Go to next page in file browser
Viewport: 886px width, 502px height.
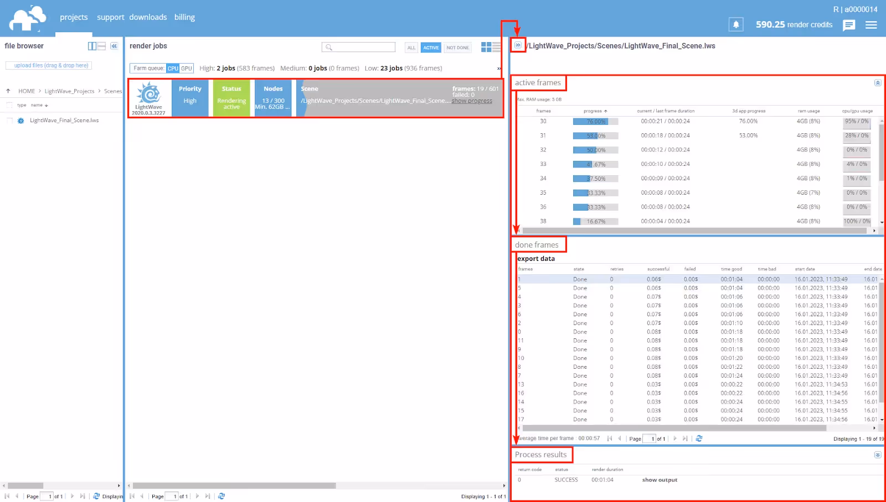(x=72, y=496)
